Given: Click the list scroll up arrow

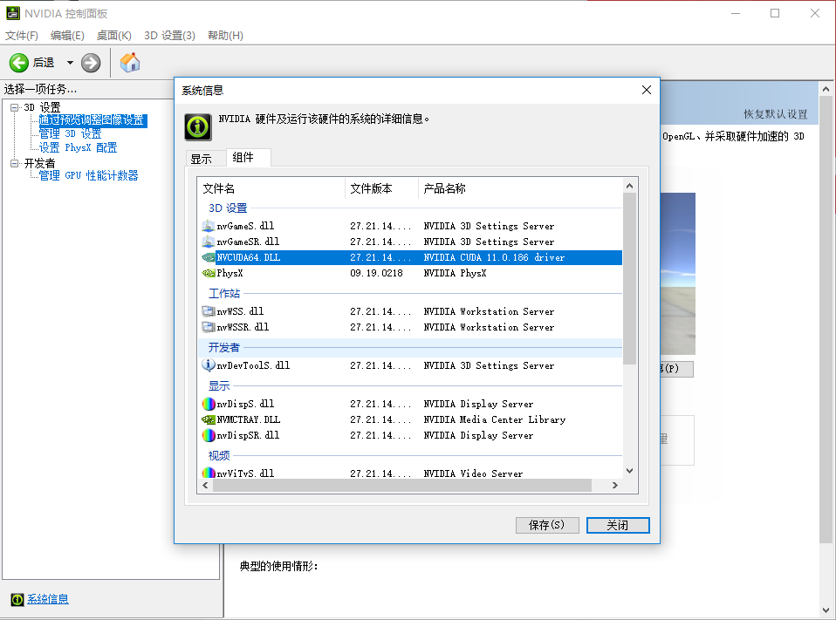Looking at the screenshot, I should coord(630,186).
